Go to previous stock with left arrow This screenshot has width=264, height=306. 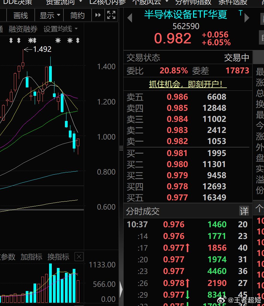point(130,18)
